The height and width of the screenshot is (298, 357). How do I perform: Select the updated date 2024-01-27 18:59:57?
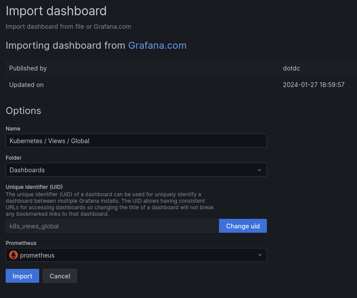click(x=313, y=85)
